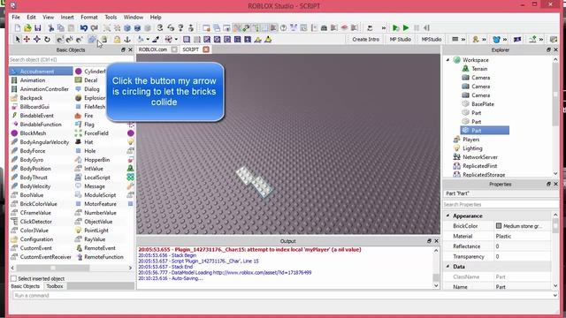Choose the Select arrow tool
The width and height of the screenshot is (566, 318).
17,39
